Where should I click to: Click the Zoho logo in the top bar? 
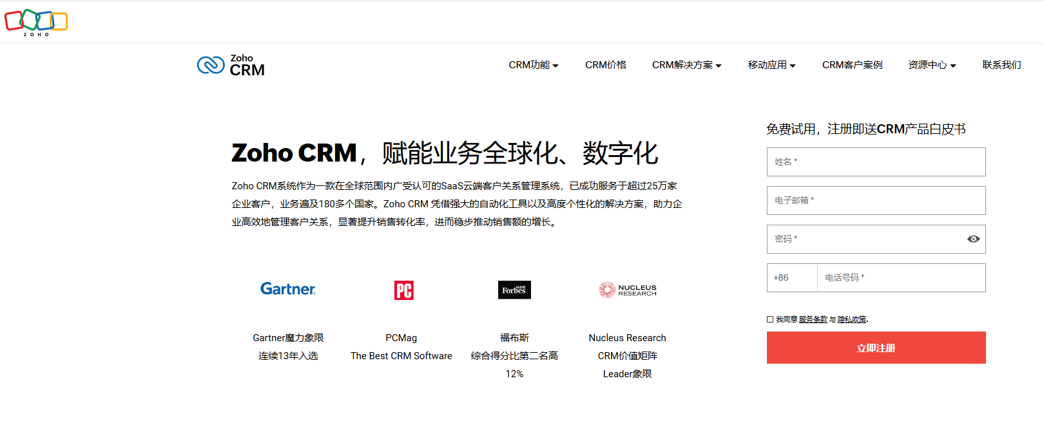[x=36, y=23]
